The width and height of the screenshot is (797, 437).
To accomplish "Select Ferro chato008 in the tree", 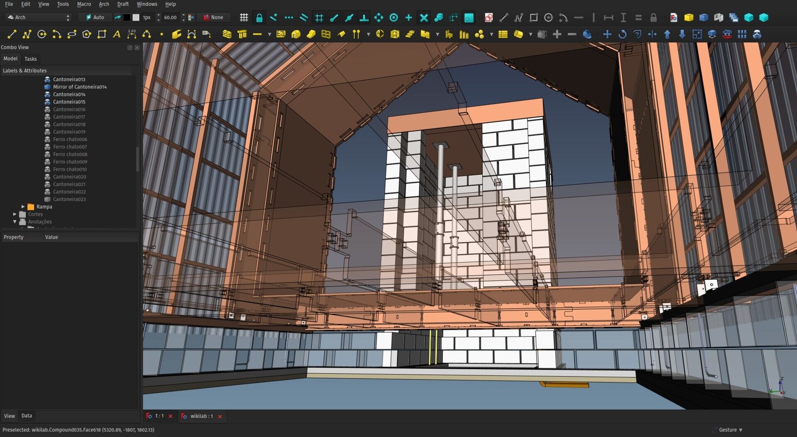I will [x=70, y=154].
